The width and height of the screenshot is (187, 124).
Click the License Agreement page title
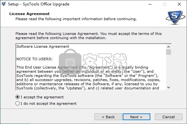click(x=29, y=14)
